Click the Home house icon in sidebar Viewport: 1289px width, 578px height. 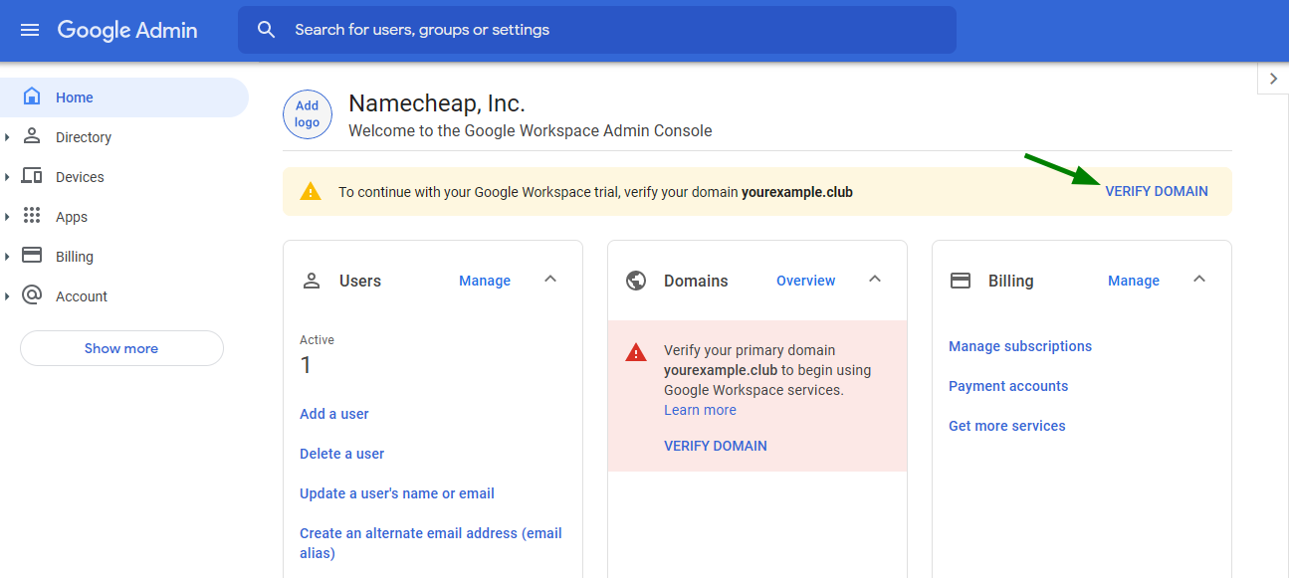click(32, 96)
